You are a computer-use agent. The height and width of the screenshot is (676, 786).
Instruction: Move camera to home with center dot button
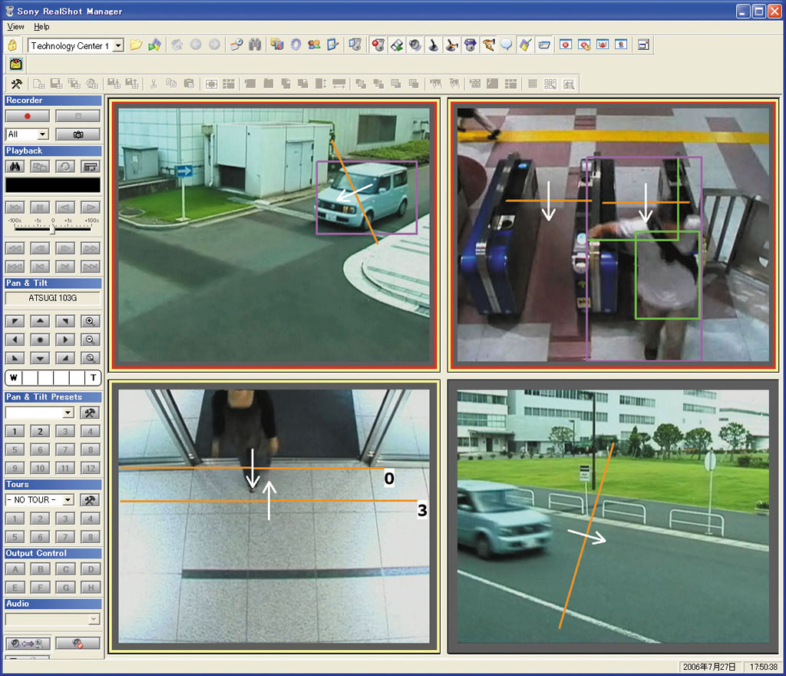tap(40, 340)
